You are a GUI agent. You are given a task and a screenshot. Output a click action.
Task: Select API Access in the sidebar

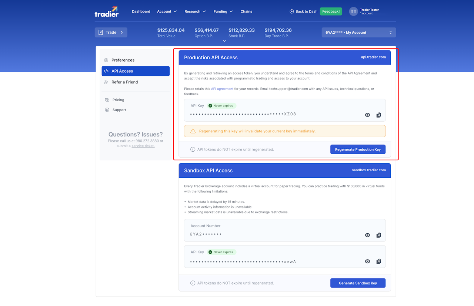(136, 71)
